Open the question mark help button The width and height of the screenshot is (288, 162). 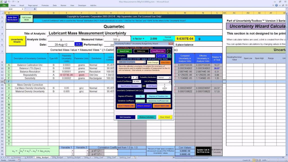[x=169, y=51]
